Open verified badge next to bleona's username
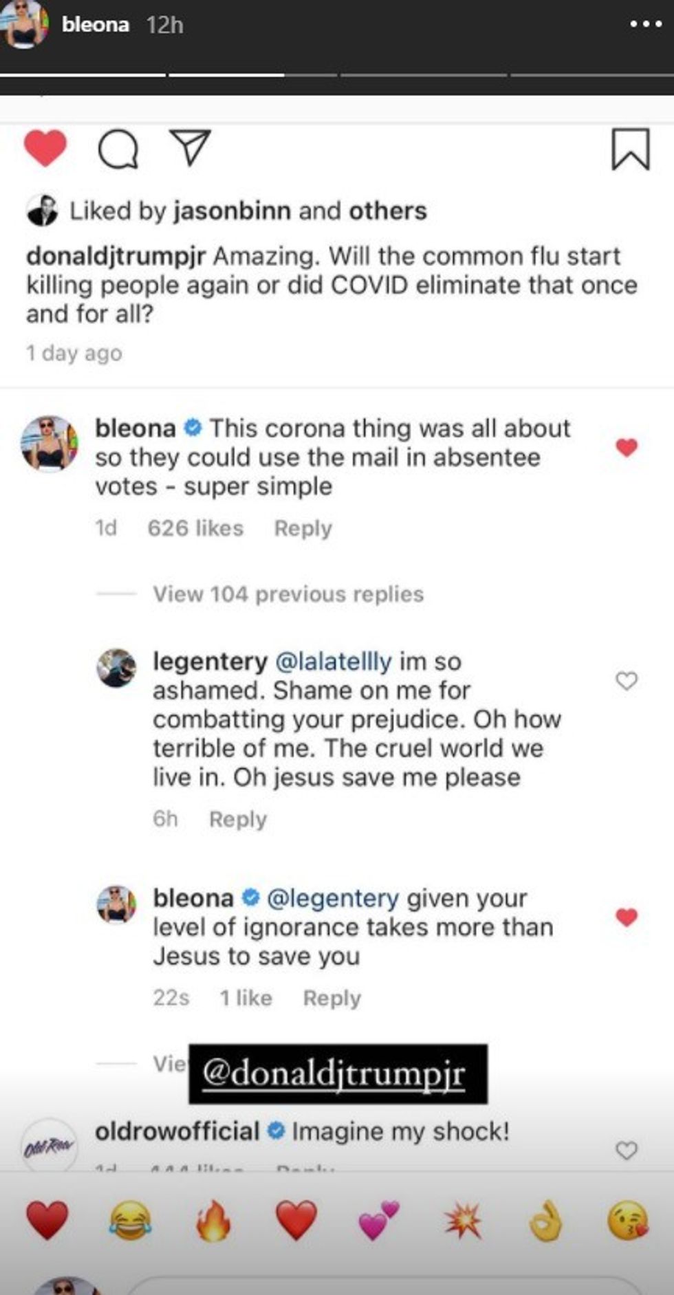The image size is (674, 1295). [x=192, y=428]
